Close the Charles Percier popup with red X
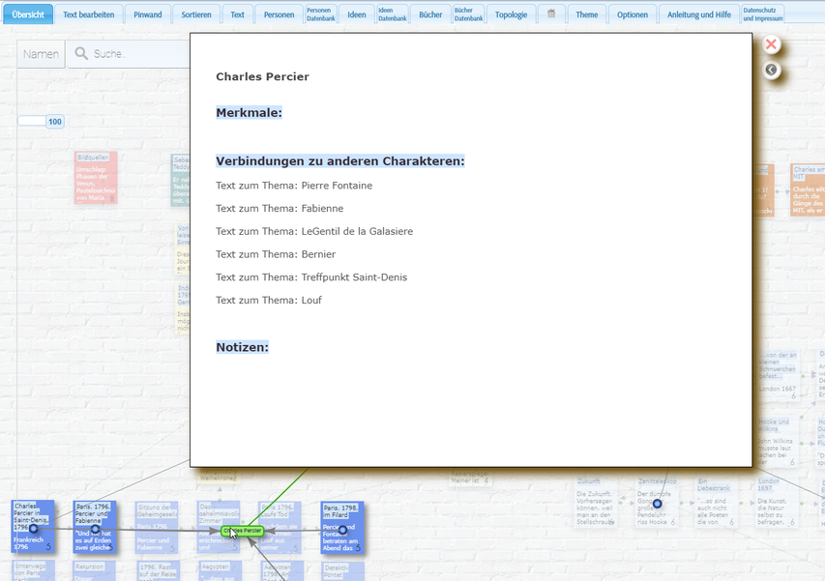825x581 pixels. tap(771, 44)
